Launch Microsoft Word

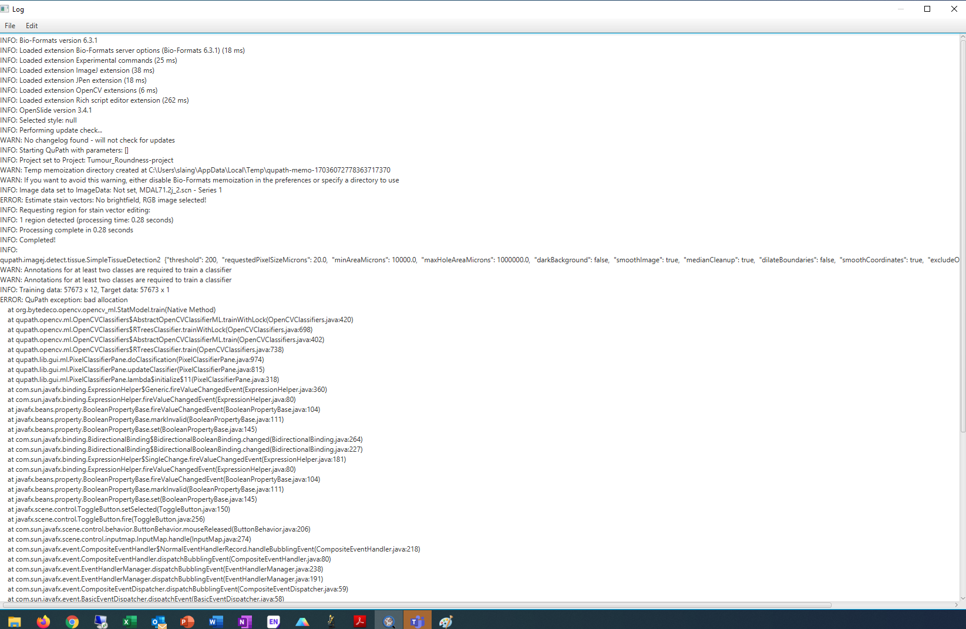[216, 620]
